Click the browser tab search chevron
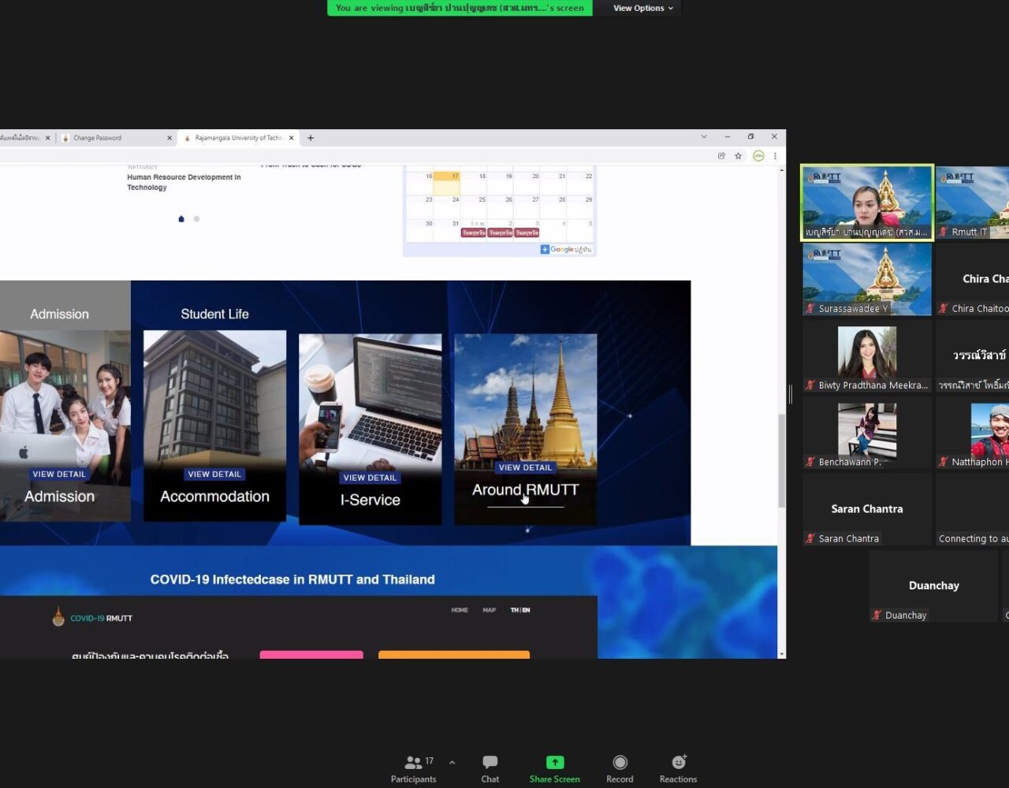The image size is (1009, 788). point(704,137)
